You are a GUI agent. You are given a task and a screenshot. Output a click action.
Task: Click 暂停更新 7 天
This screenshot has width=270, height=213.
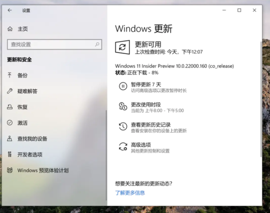146,85
